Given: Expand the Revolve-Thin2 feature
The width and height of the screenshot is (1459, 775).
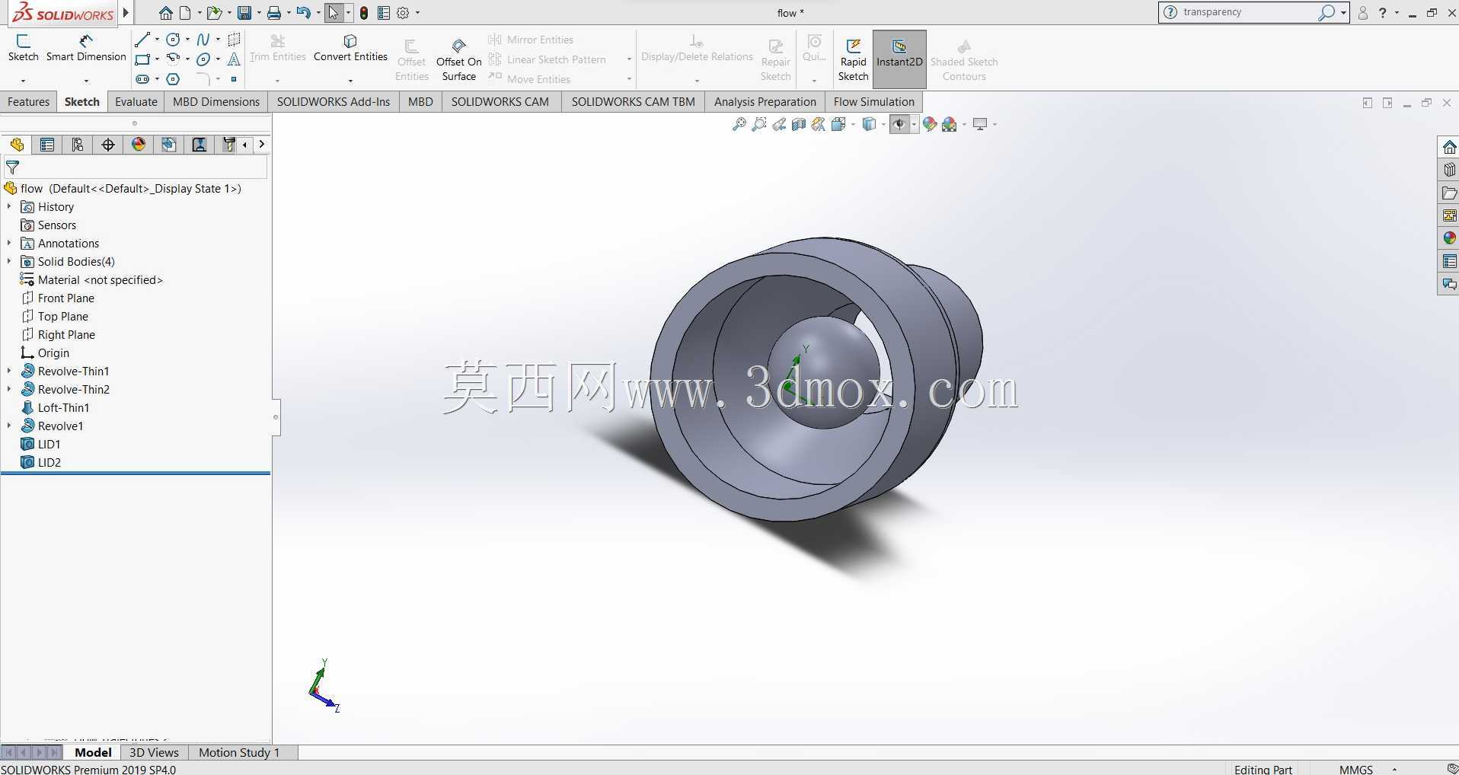Looking at the screenshot, I should tap(9, 389).
